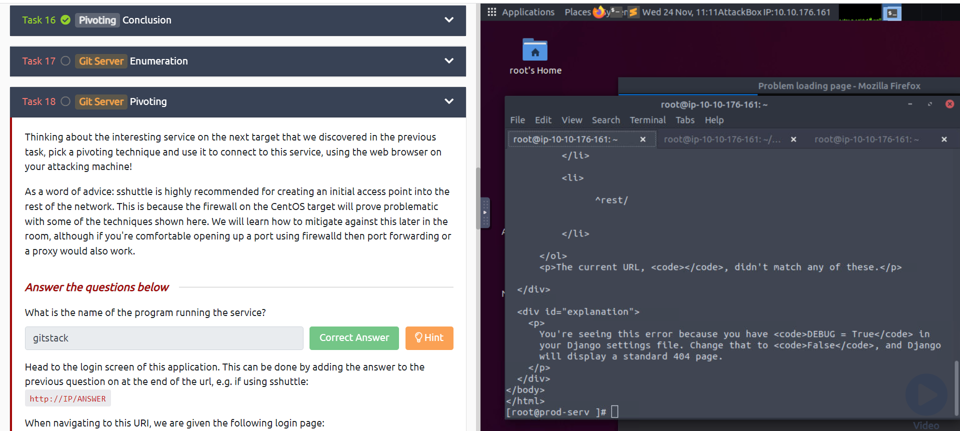Click the Task 16 header label
This screenshot has width=960, height=431.
coord(38,20)
